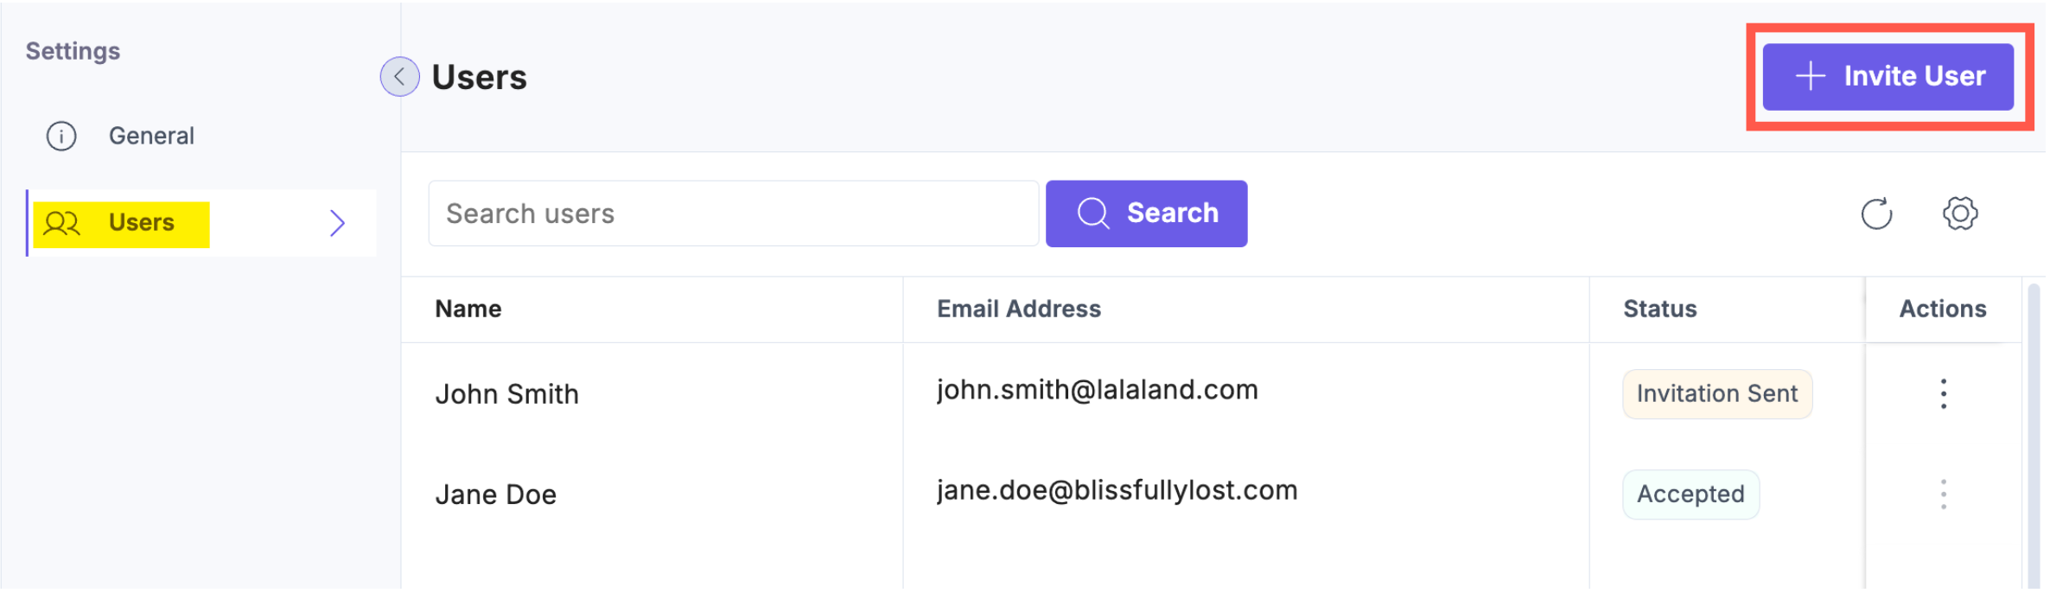
Task: Click john.smith@lalaland.com email address
Action: click(x=1097, y=391)
